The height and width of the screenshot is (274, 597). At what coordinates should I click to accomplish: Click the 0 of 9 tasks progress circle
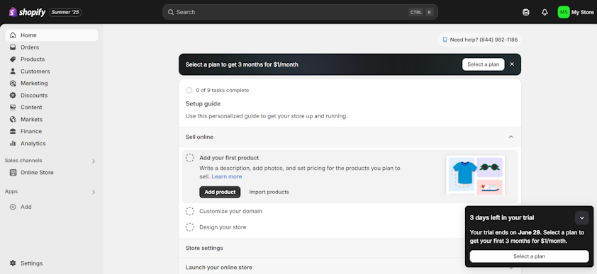(x=189, y=91)
